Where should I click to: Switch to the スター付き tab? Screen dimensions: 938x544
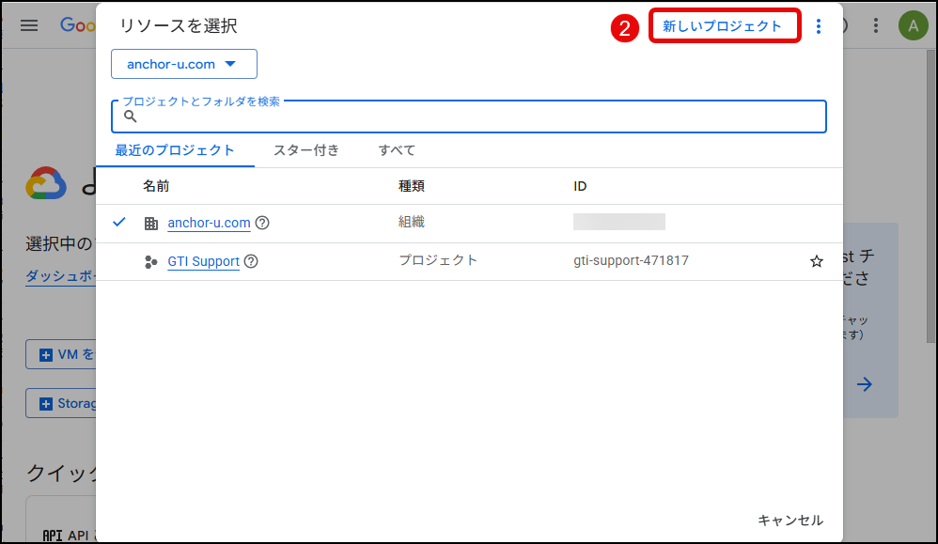coord(306,150)
